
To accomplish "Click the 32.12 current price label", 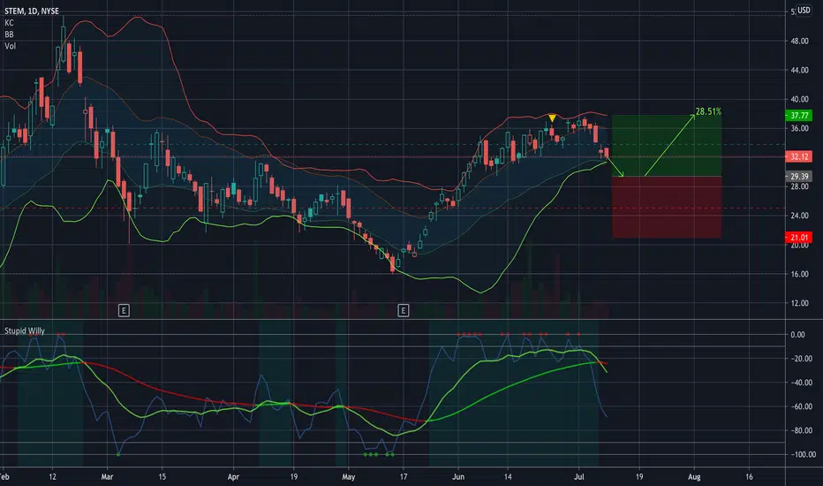I will [799, 156].
